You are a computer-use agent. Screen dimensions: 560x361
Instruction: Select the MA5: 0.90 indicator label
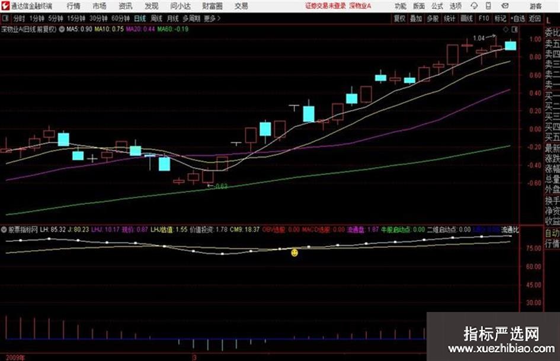(79, 29)
